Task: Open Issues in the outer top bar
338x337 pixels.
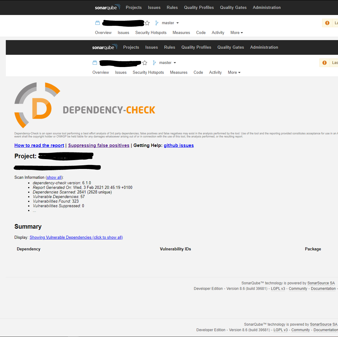Action: tap(154, 7)
